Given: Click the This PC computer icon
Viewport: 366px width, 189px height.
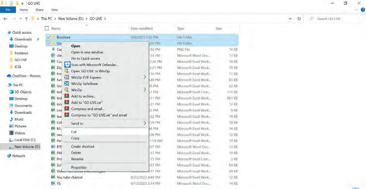Looking at the screenshot, I should click(9, 85).
